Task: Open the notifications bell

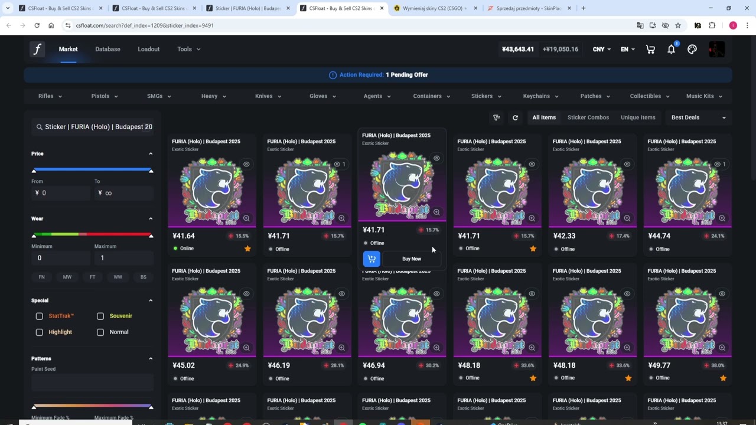Action: [672, 49]
